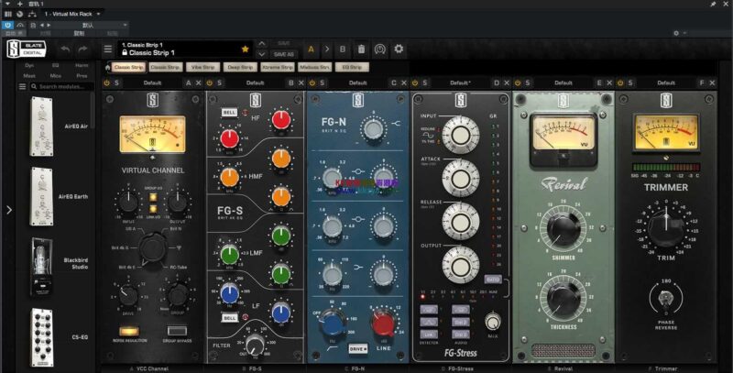The height and width of the screenshot is (373, 733).
Task: Click the undo arrow icon
Action: (65, 49)
